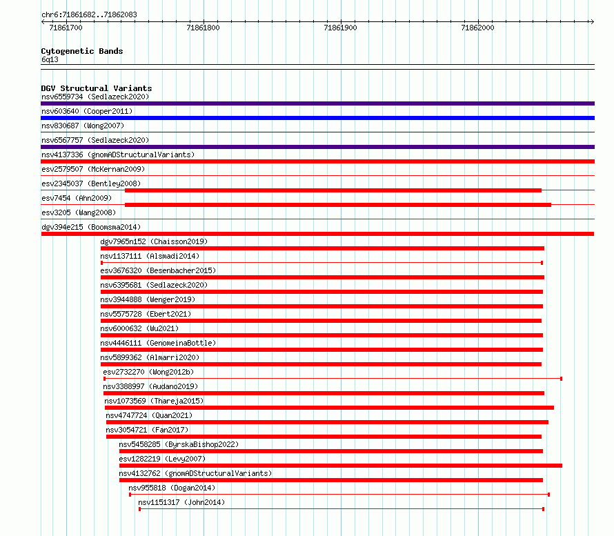The width and height of the screenshot is (614, 536).
Task: Click nsv955818 (Dogan2014) label
Action: click(x=172, y=488)
